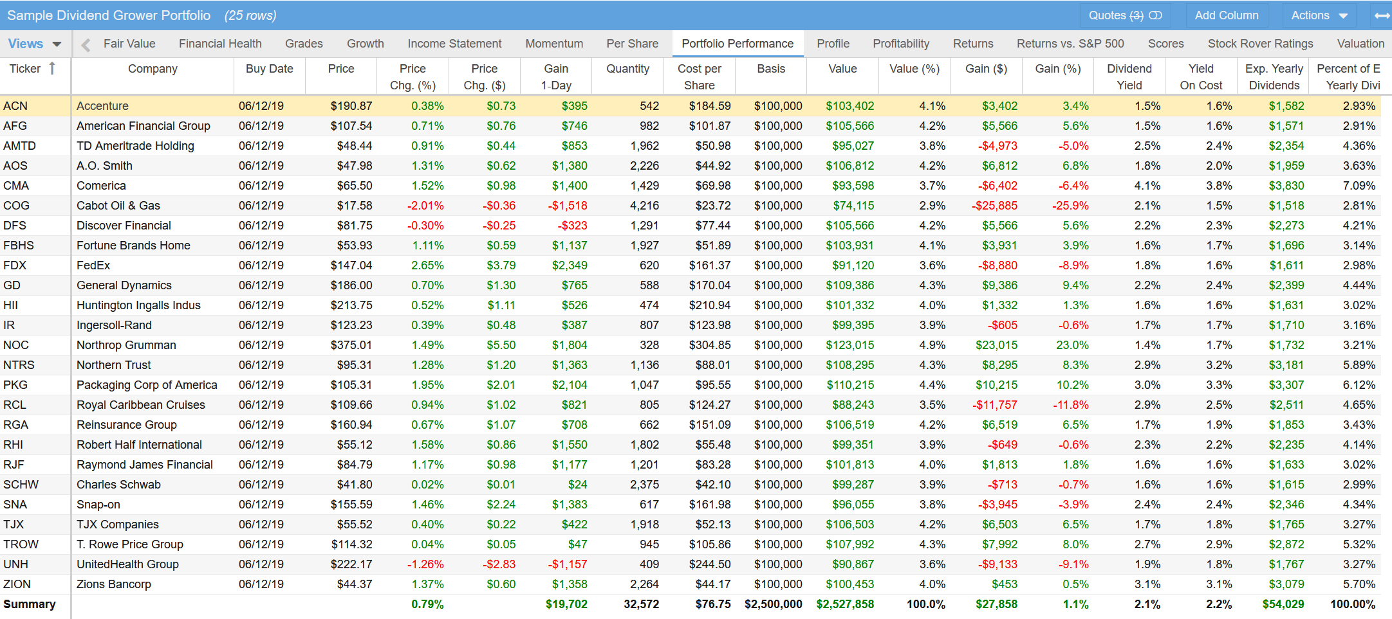Open the Grades tab
The image size is (1392, 619).
point(304,44)
